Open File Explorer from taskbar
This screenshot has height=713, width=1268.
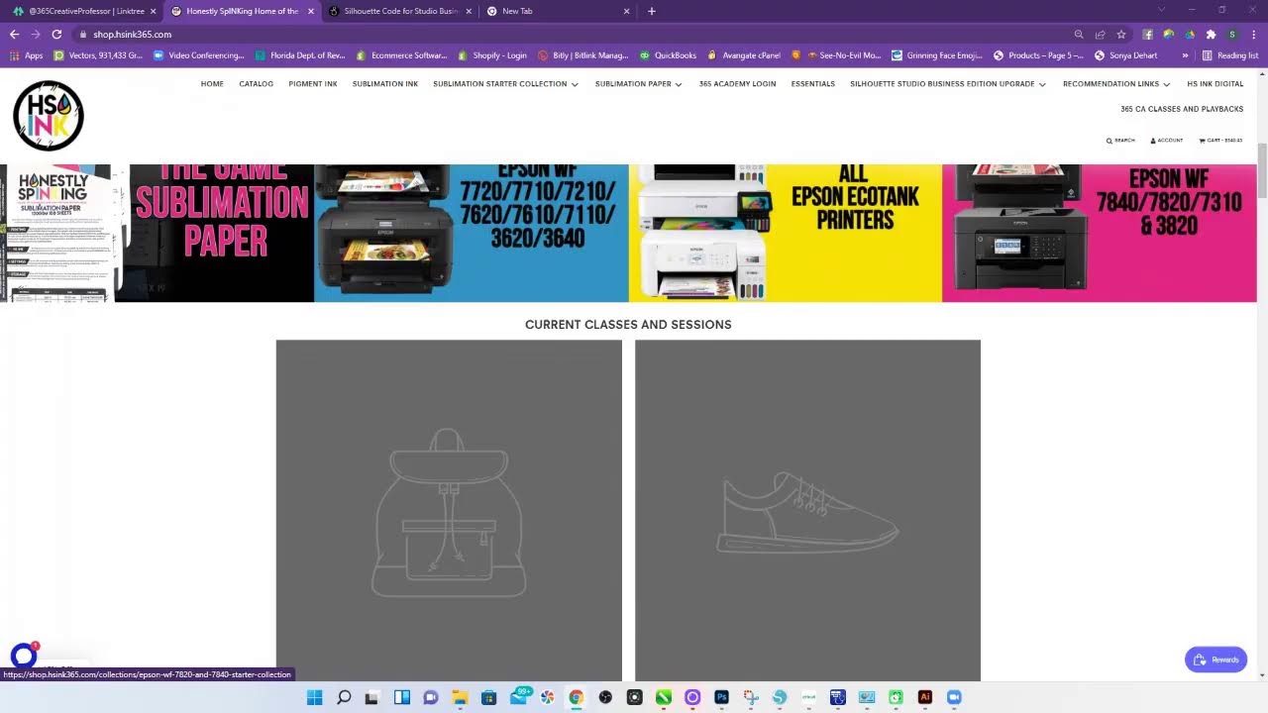click(x=460, y=697)
